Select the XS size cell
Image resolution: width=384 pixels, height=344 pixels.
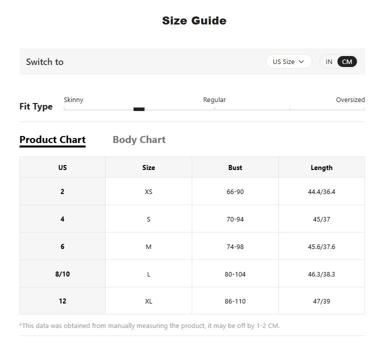click(x=149, y=191)
